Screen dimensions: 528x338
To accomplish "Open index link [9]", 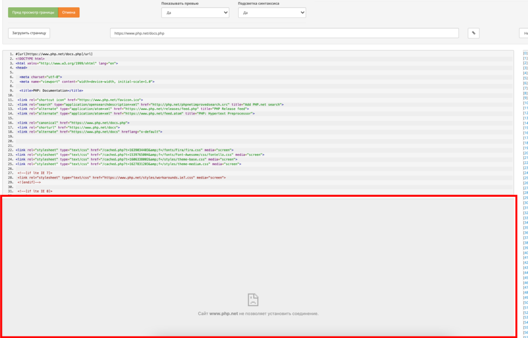I will (x=525, y=98).
